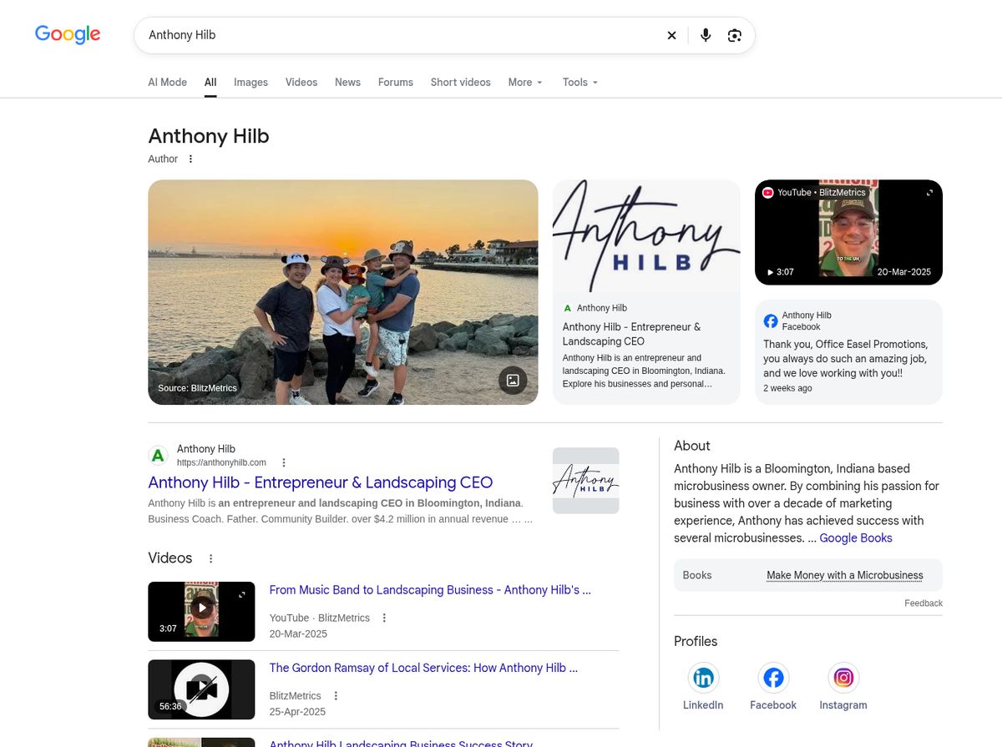Play the 3:07 YouTube video card
Screen dimensions: 1002x747
click(x=848, y=233)
